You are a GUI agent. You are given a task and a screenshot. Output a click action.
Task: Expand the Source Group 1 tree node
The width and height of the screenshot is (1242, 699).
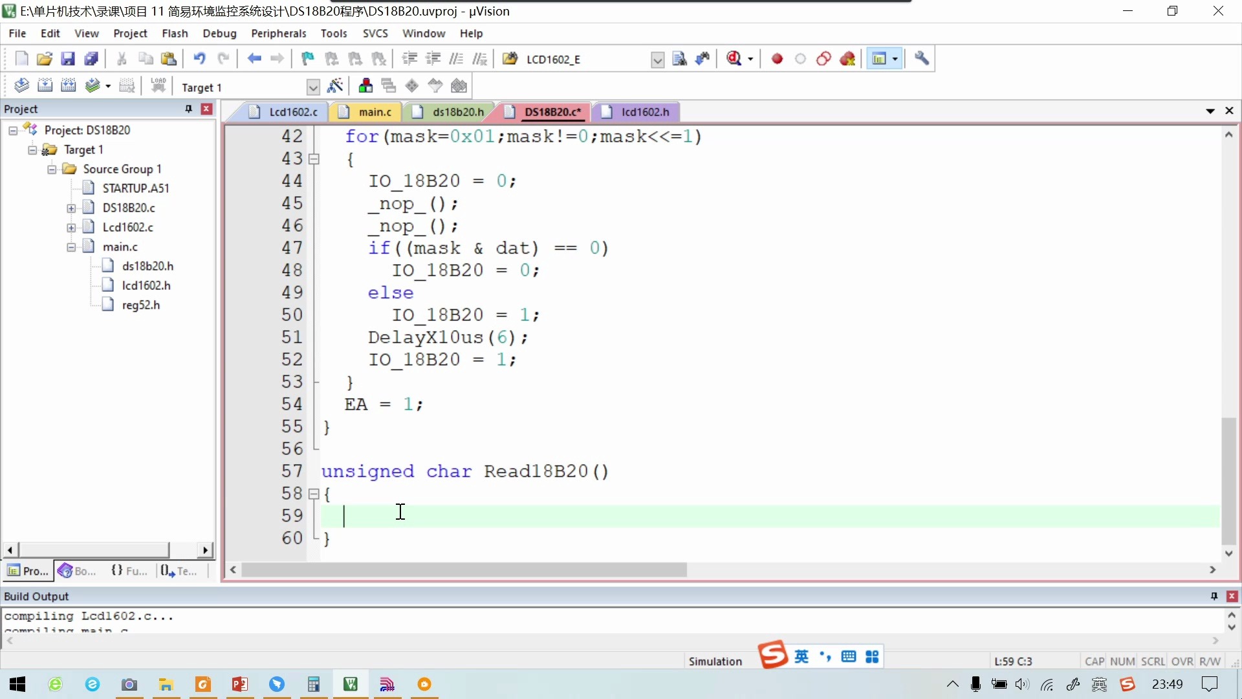coord(54,168)
